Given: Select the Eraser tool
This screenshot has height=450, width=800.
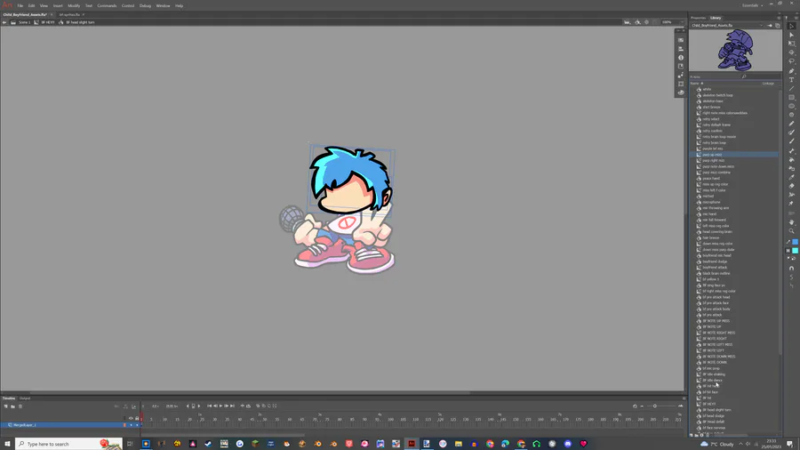Looking at the screenshot, I should tap(791, 186).
